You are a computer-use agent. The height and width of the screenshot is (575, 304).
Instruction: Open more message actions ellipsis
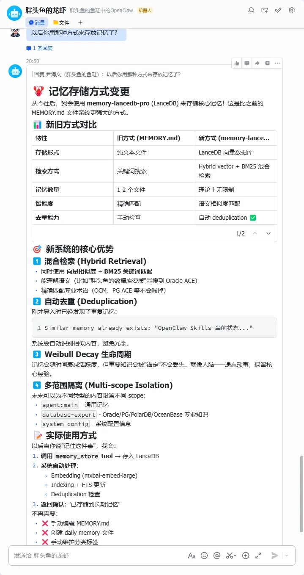point(277,63)
